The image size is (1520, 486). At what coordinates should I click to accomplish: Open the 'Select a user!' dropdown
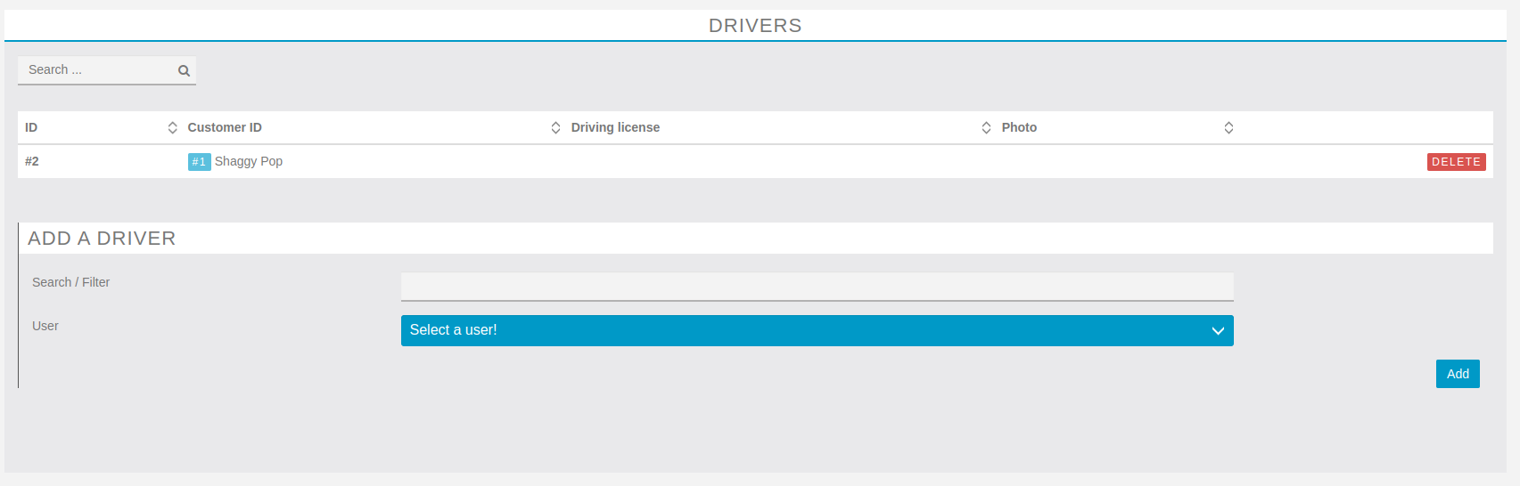coord(816,330)
